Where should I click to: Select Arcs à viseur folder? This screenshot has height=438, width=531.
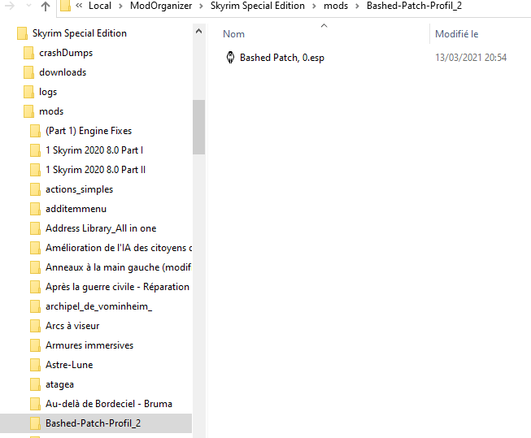72,326
